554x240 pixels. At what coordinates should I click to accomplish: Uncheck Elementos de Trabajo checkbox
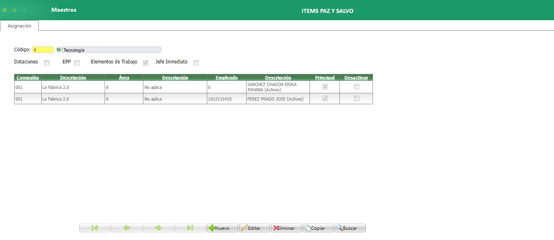(x=145, y=63)
